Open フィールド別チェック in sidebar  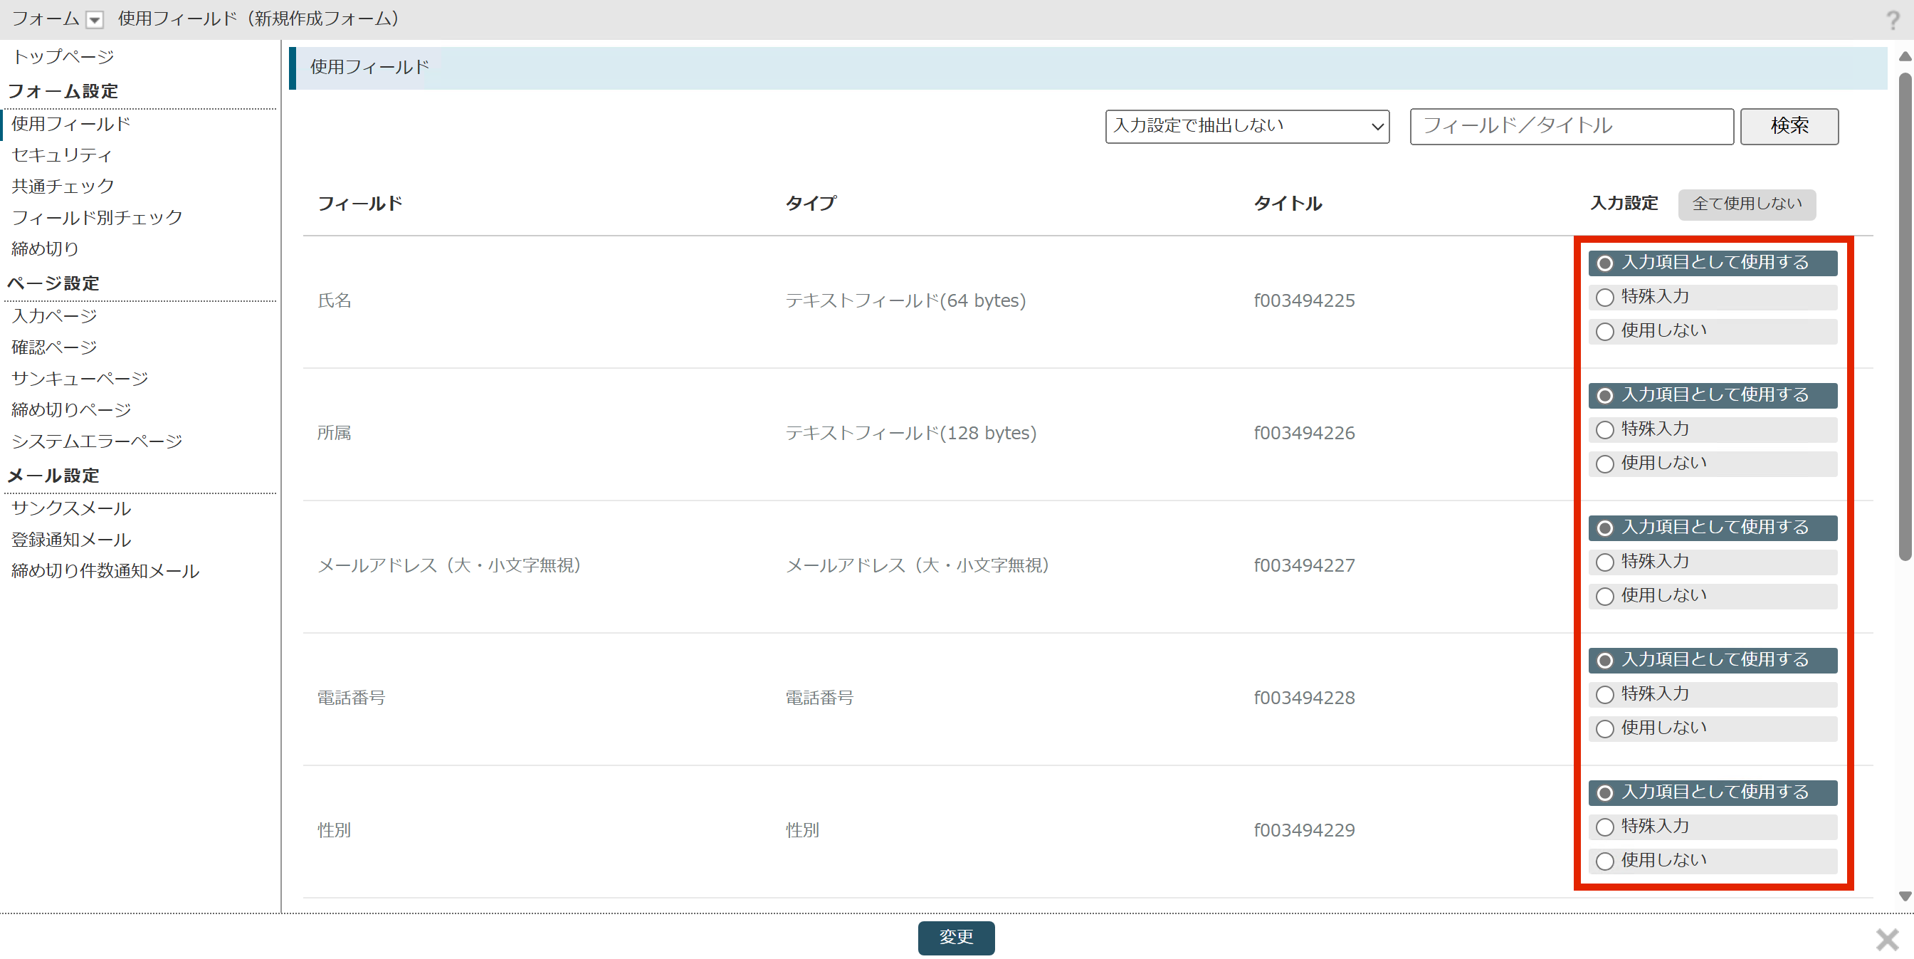tap(98, 217)
